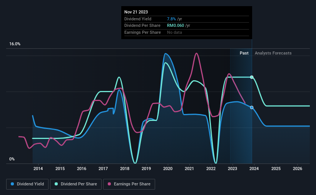The width and height of the screenshot is (316, 195).
Task: Click the RM0.060 dividend per share value
Action: coord(176,26)
